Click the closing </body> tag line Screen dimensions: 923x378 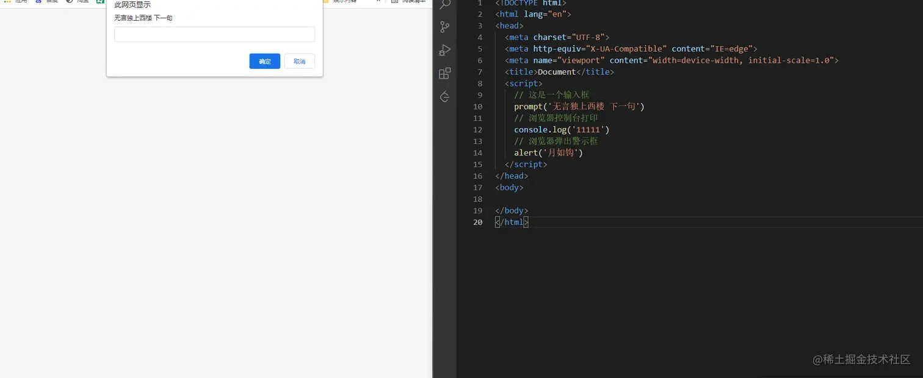pyautogui.click(x=512, y=211)
